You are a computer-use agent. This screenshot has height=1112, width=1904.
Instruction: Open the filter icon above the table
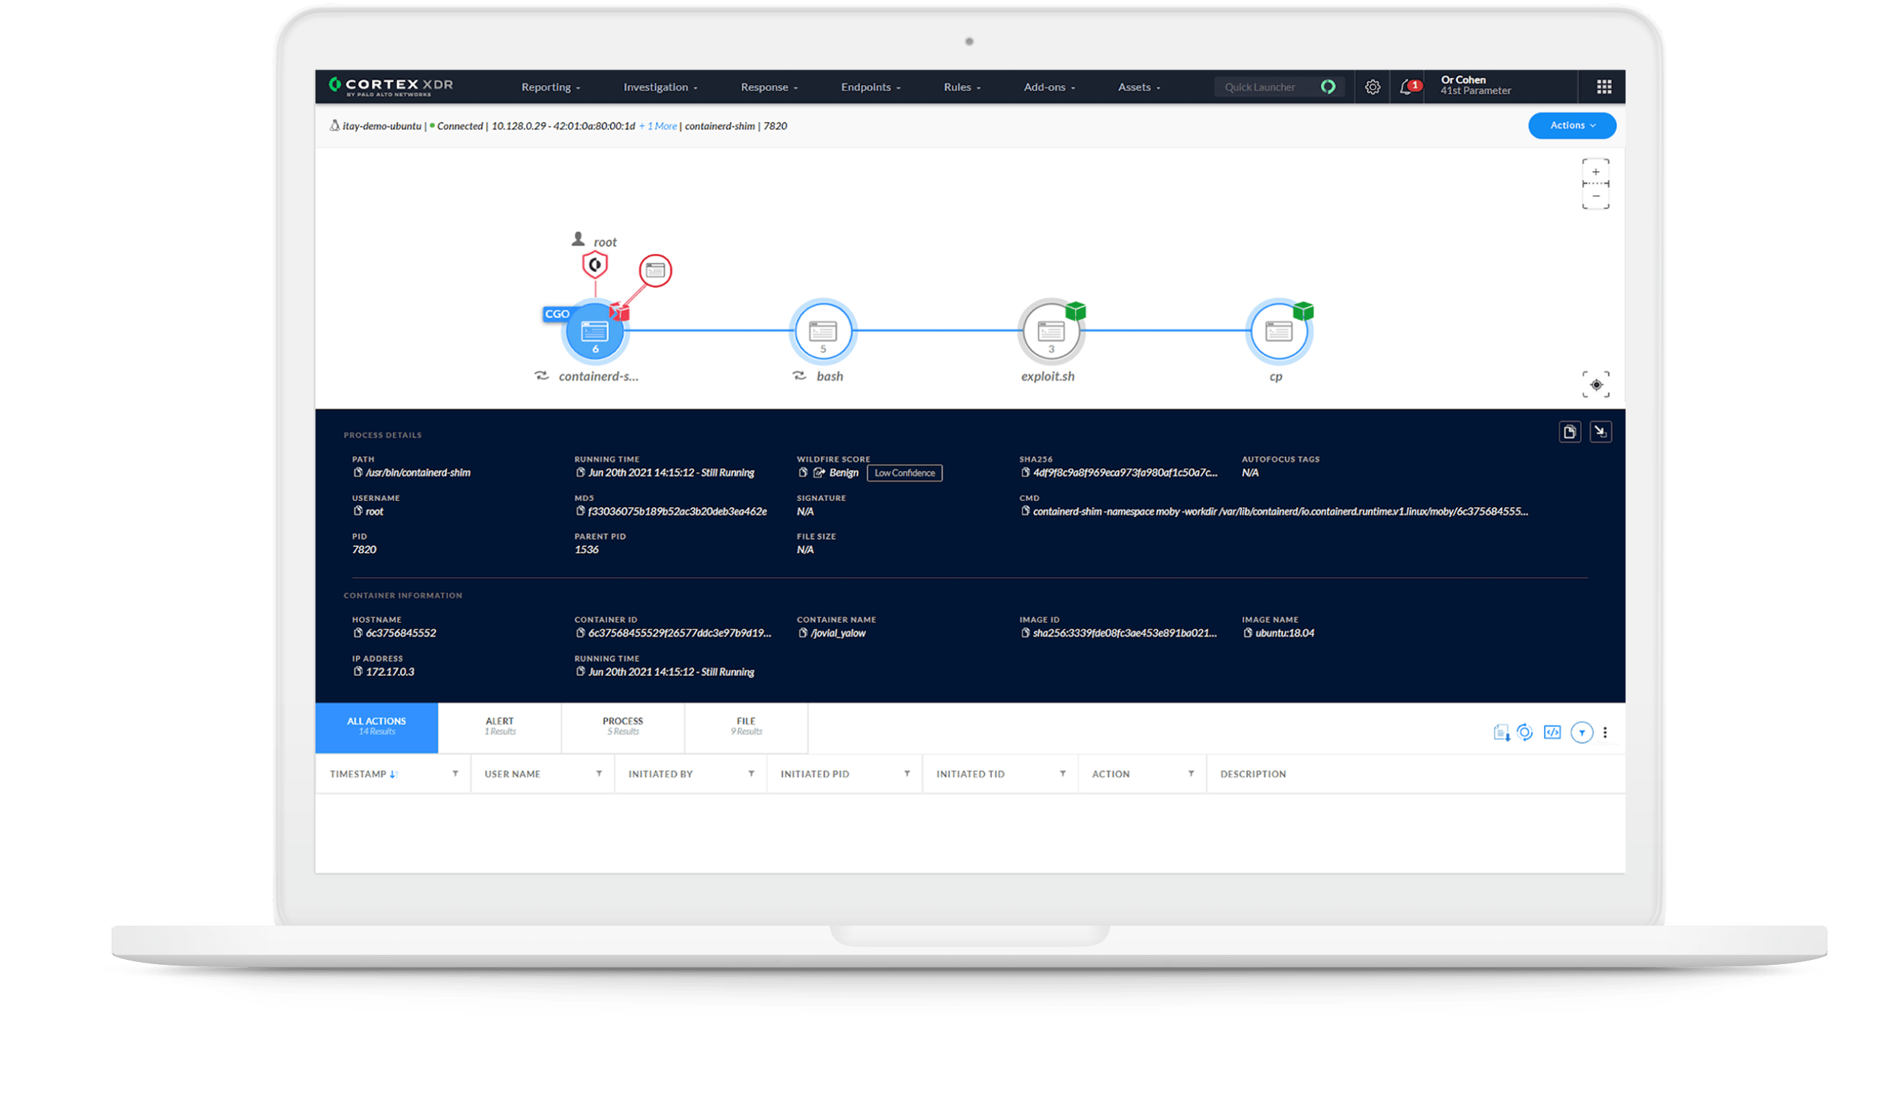point(1582,732)
